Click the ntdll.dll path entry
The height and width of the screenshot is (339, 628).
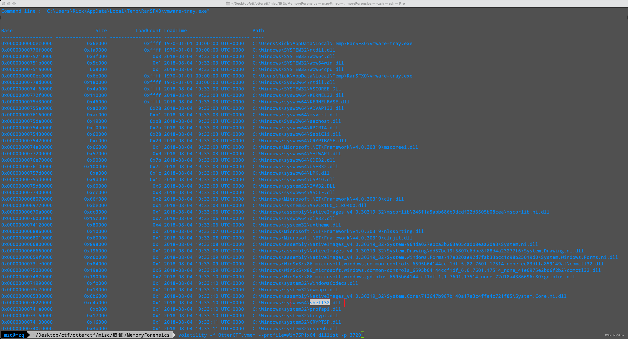(x=293, y=50)
